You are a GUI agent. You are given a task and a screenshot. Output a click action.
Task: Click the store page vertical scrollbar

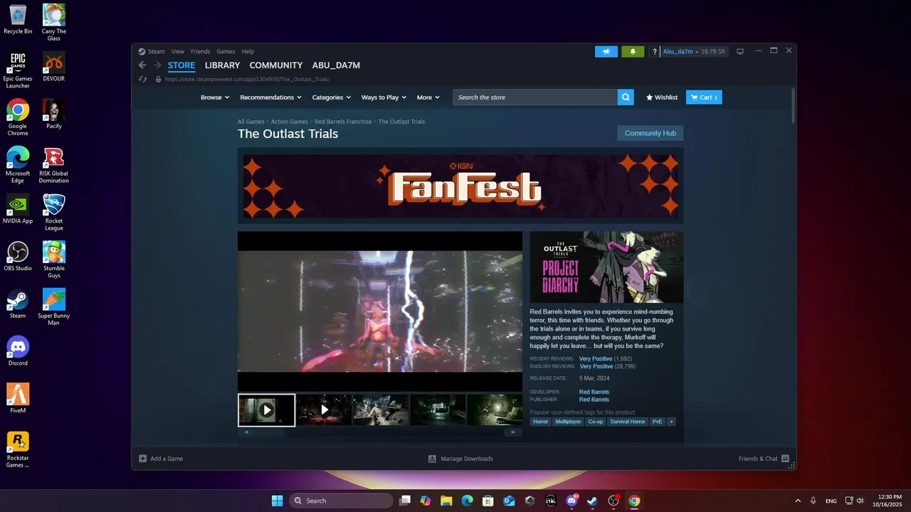pos(793,107)
